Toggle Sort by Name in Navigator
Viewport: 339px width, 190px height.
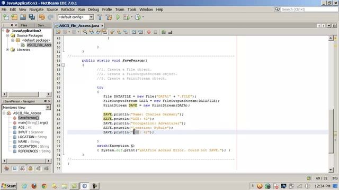(x=38, y=168)
